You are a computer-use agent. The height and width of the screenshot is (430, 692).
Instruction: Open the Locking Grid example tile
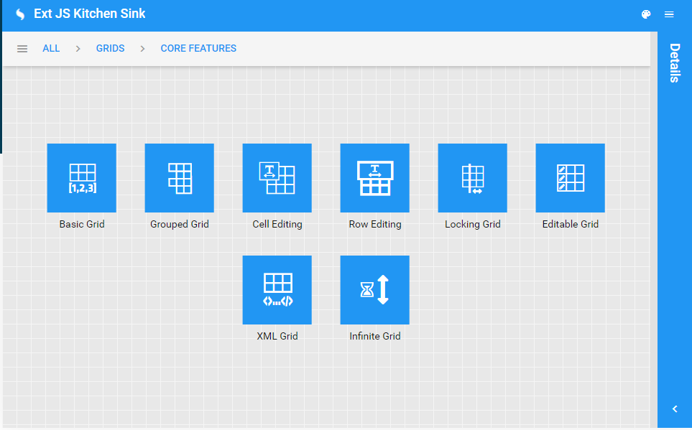[473, 178]
